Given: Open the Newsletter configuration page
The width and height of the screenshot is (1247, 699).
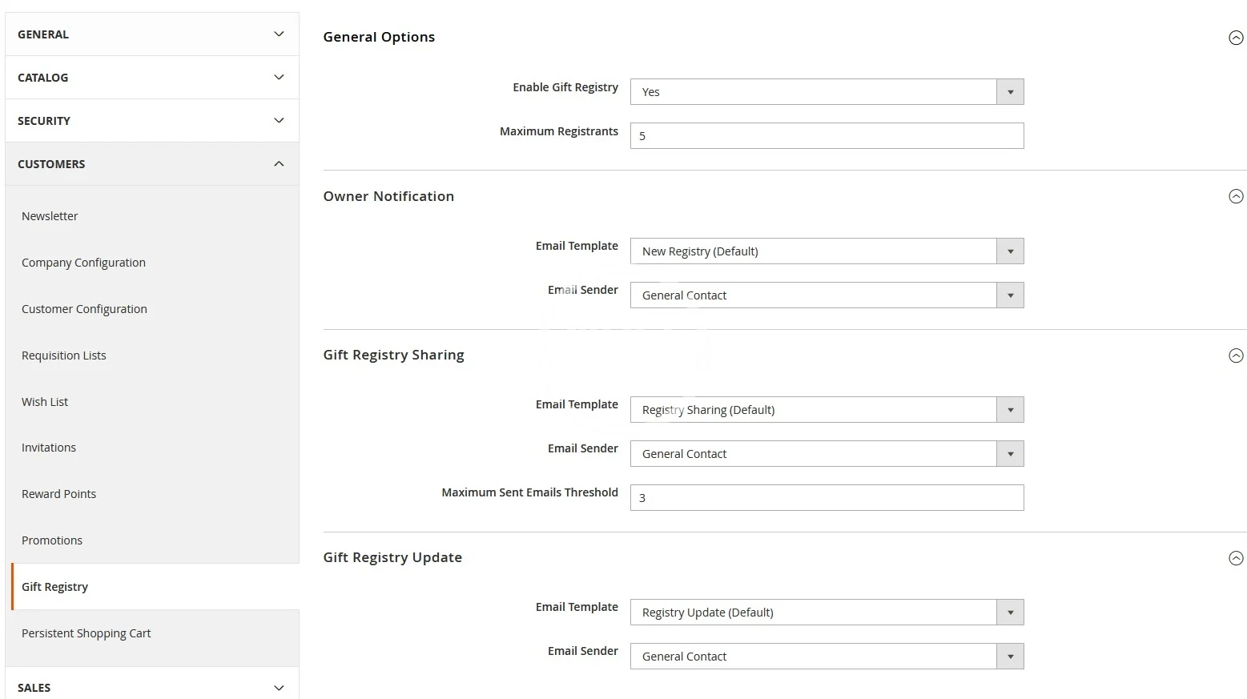Looking at the screenshot, I should point(50,216).
